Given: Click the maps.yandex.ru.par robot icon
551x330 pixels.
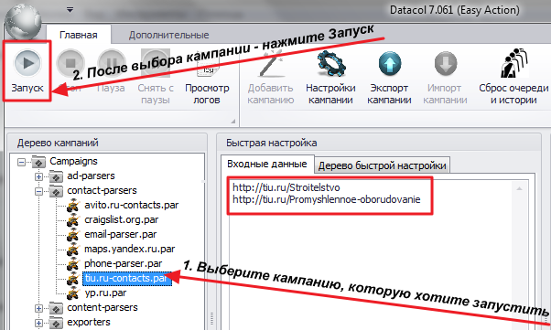Looking at the screenshot, I should coord(73,250).
